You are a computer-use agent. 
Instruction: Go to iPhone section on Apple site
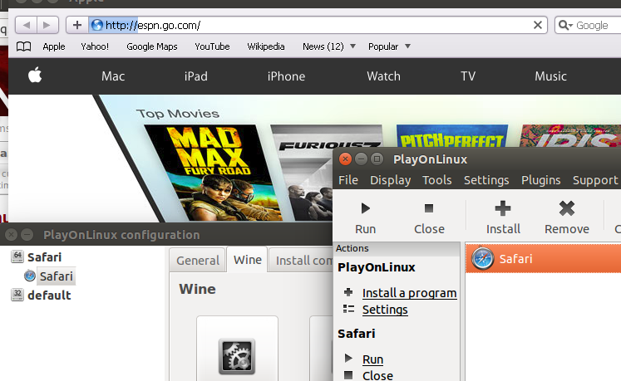click(286, 76)
